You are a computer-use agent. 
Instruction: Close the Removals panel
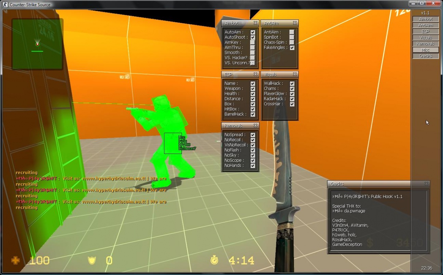(255, 126)
